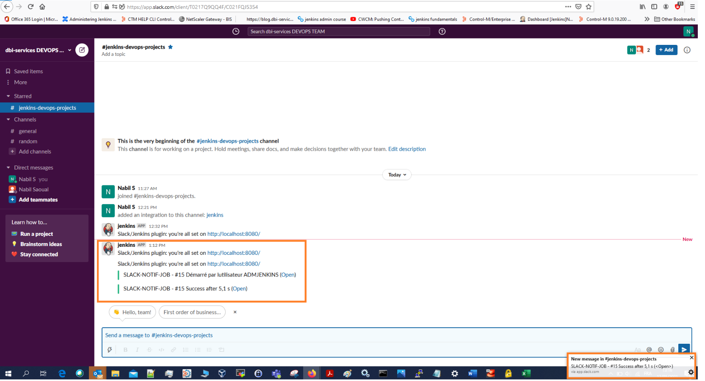Screen dimensions: 705x381
Task: Open user profile avatar top right
Action: click(688, 31)
